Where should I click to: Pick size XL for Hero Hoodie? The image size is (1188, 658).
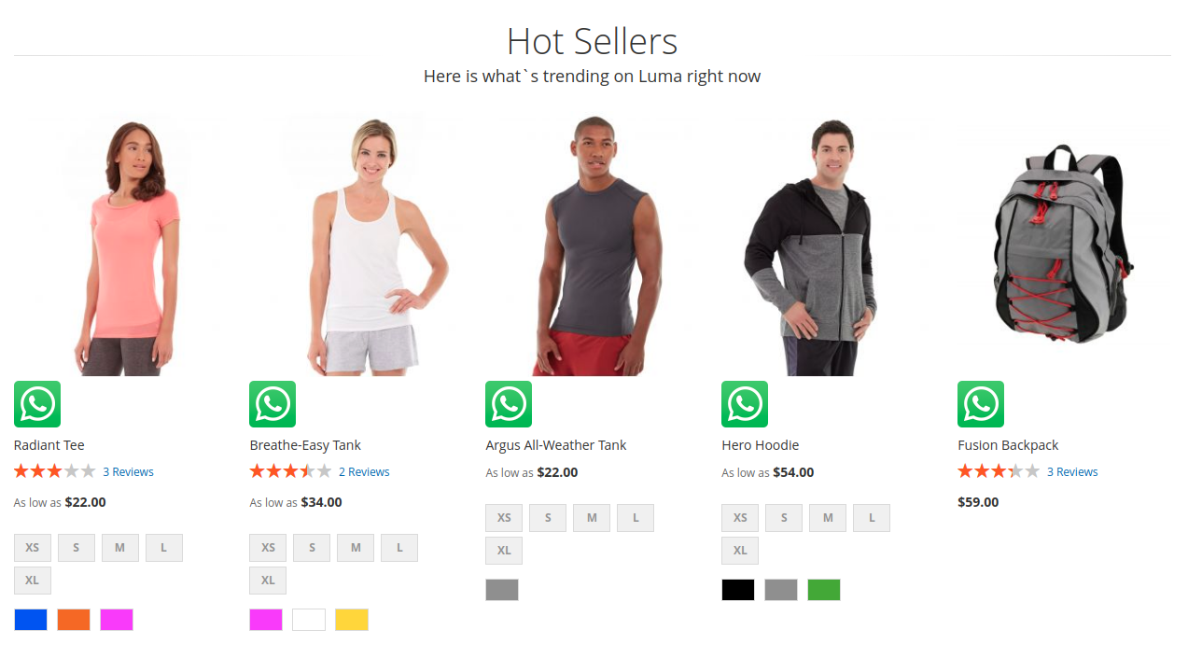click(x=740, y=551)
